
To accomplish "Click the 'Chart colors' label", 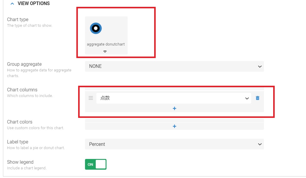I will [20, 122].
